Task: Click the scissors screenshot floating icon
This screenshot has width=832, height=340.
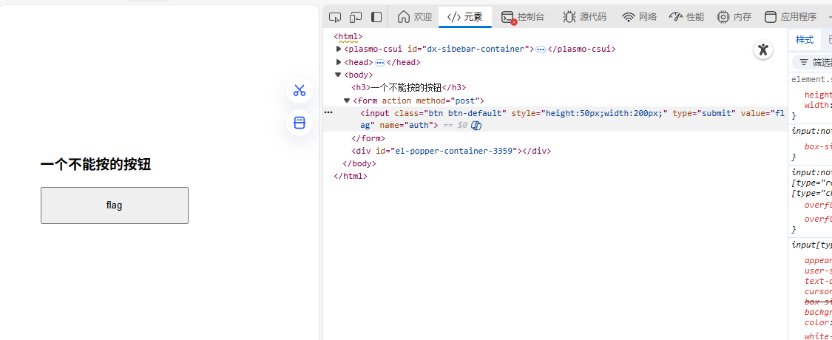Action: 300,90
